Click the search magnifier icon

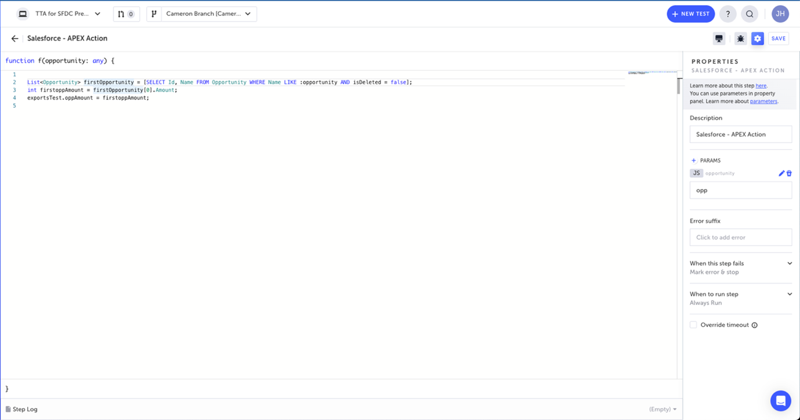pos(750,14)
